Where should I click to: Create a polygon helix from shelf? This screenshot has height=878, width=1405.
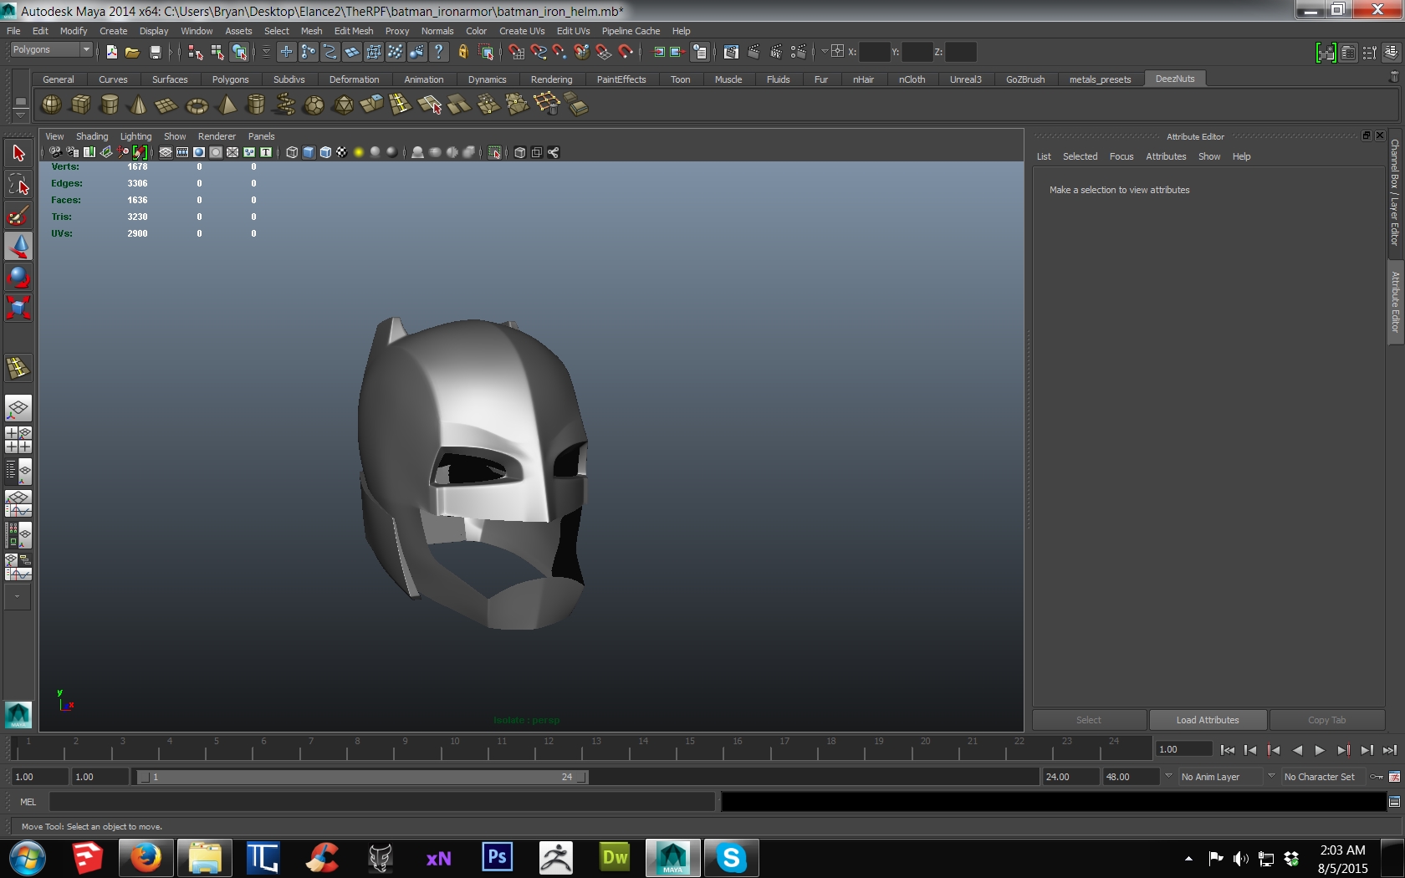(284, 105)
